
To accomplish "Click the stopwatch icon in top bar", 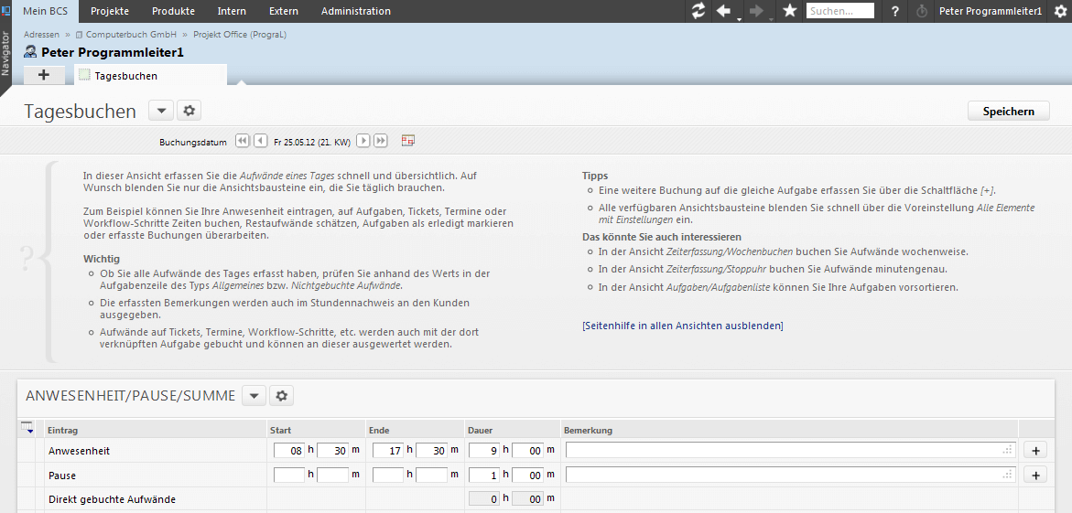I will pos(921,11).
